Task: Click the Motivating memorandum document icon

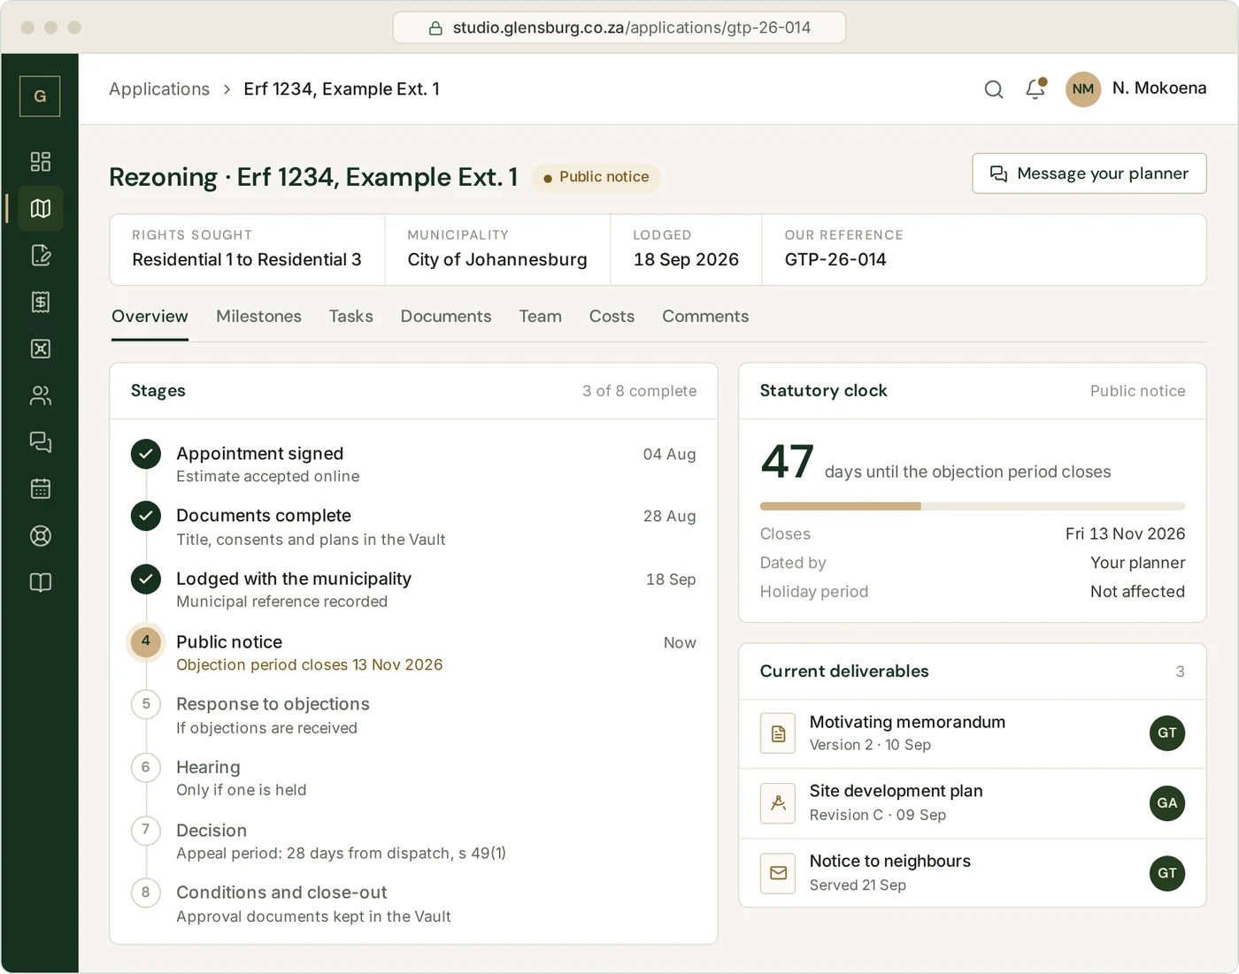Action: click(778, 733)
